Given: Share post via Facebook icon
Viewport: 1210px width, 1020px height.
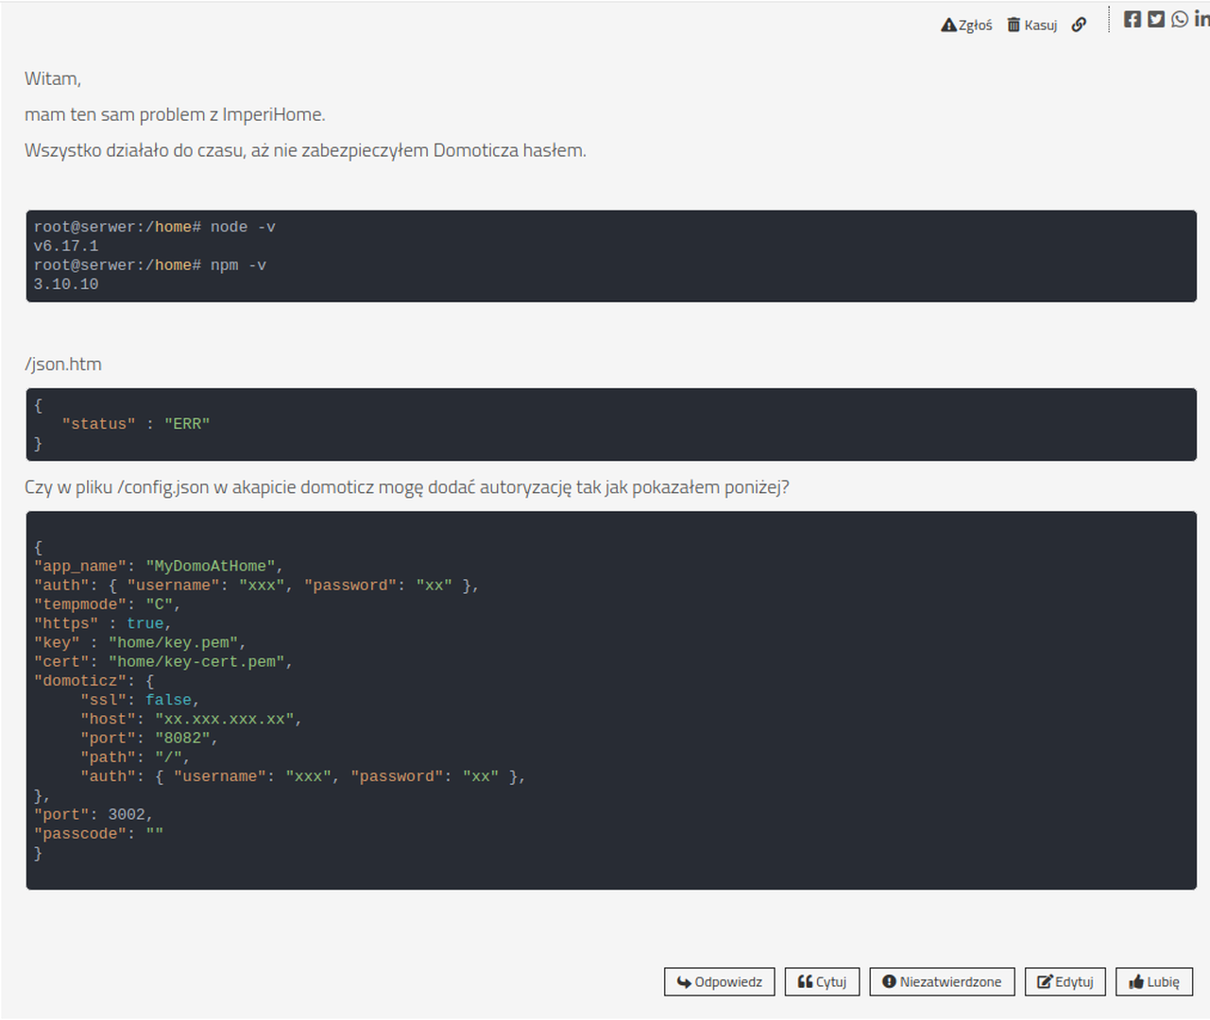Looking at the screenshot, I should (1133, 19).
